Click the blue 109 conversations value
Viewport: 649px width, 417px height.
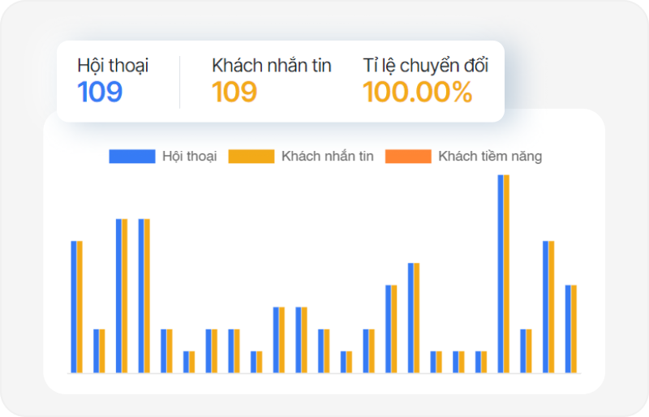click(x=100, y=92)
